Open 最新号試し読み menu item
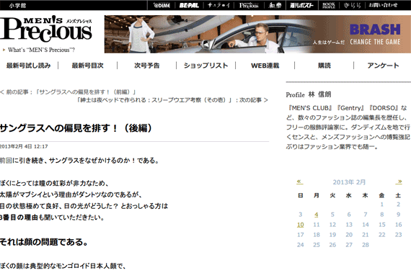The image size is (411, 273). (29, 66)
